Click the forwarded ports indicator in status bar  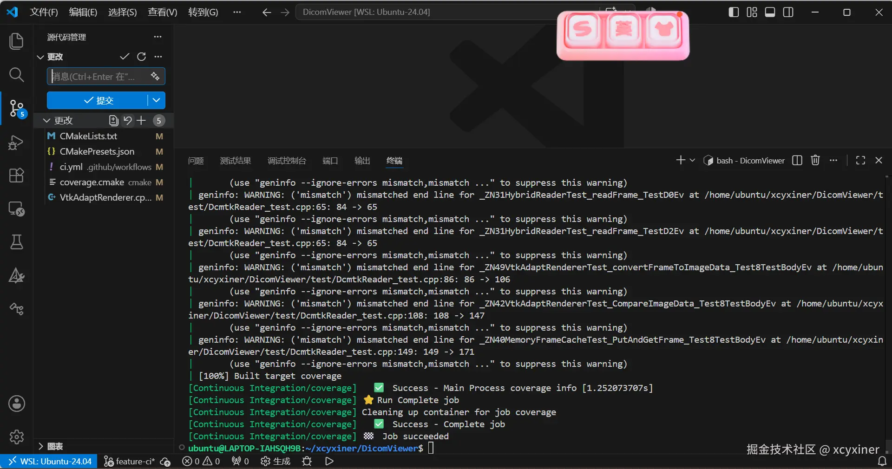(241, 461)
